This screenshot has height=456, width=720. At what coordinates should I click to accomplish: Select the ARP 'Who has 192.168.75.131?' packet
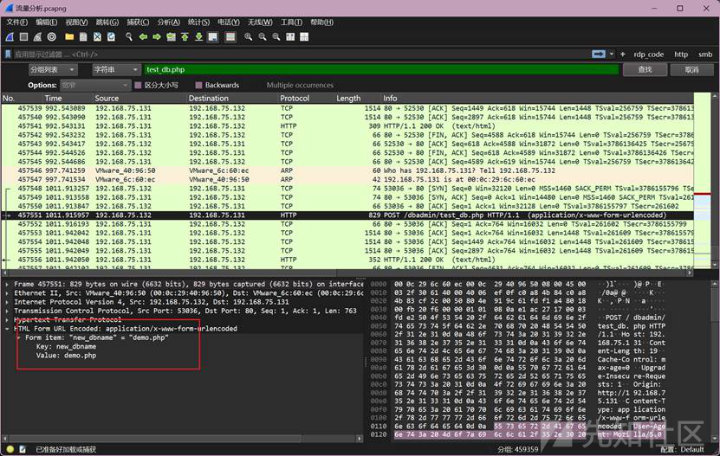point(347,170)
